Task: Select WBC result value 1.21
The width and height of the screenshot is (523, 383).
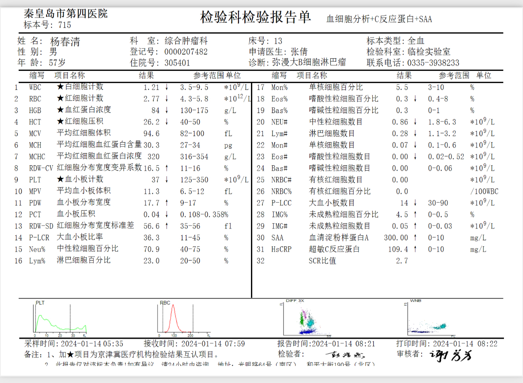Action: [x=151, y=88]
